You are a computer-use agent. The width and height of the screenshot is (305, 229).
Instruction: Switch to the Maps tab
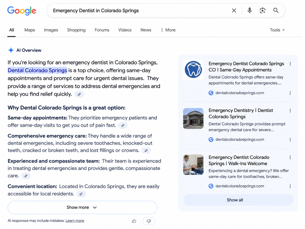click(x=30, y=30)
